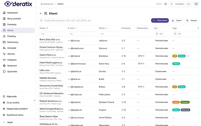Image resolution: width=201 pixels, height=126 pixels.
Task: Click the Deratix logo
Action: click(18, 4)
